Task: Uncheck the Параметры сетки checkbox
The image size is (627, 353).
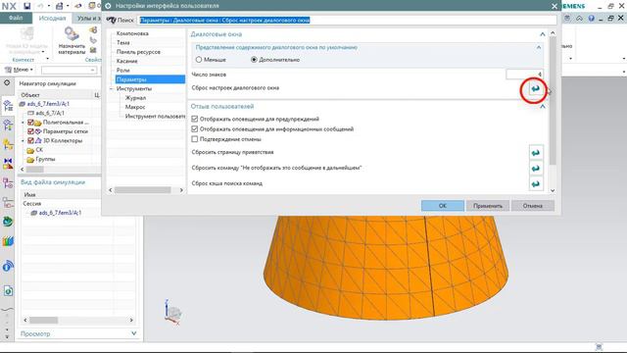Action: point(30,131)
